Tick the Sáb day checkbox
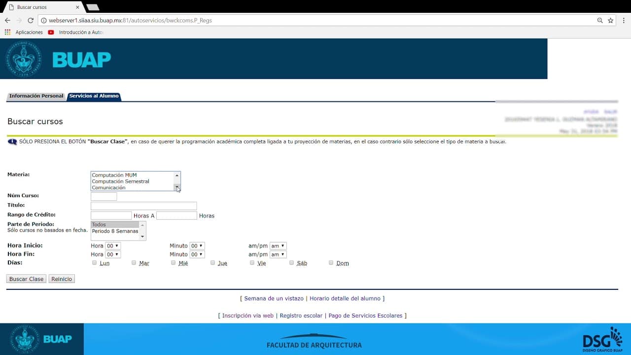Viewport: 631px width, 355px height. click(x=292, y=263)
